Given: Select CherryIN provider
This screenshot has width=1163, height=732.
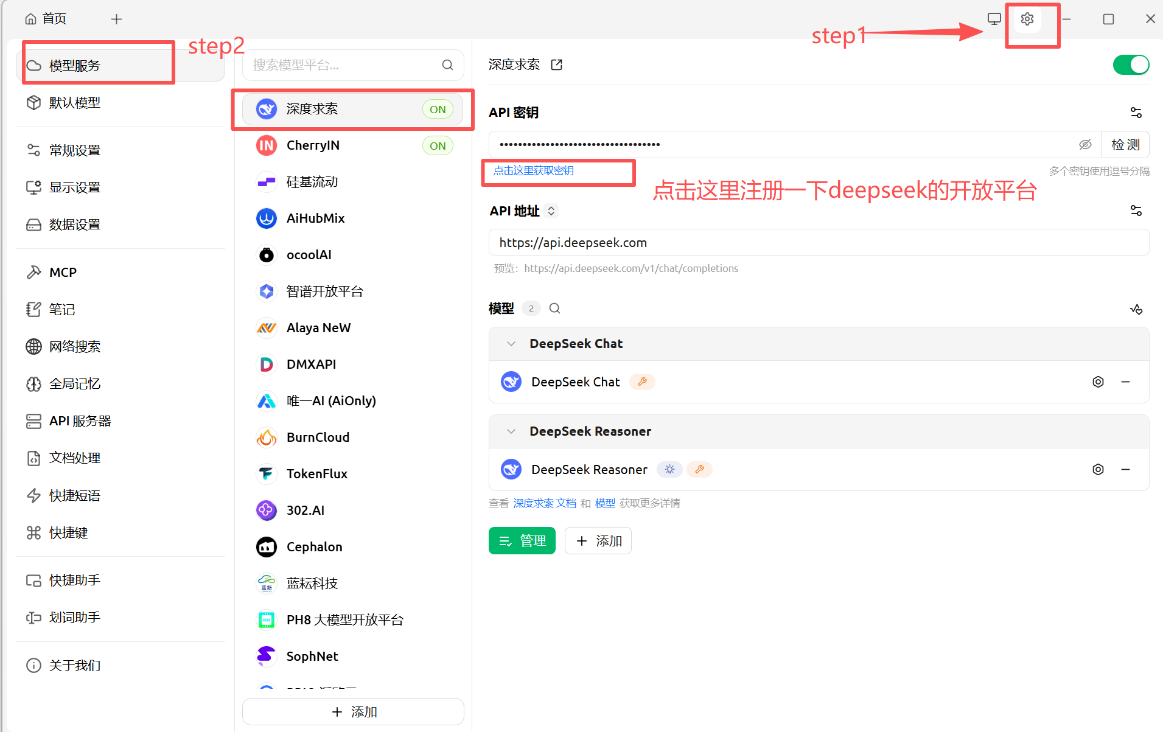Looking at the screenshot, I should point(353,145).
